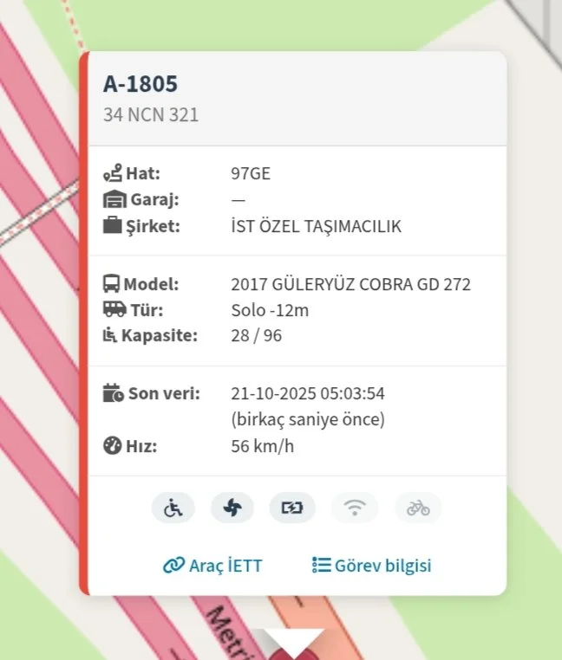Click the 2017 GÜLERYÜZ COBRA GD 272 model text
Viewport: 562px width, 660px height.
[350, 284]
